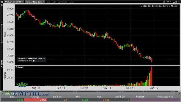Collapse the Quote Panel with its arrow
The image size is (181, 102).
2,94
